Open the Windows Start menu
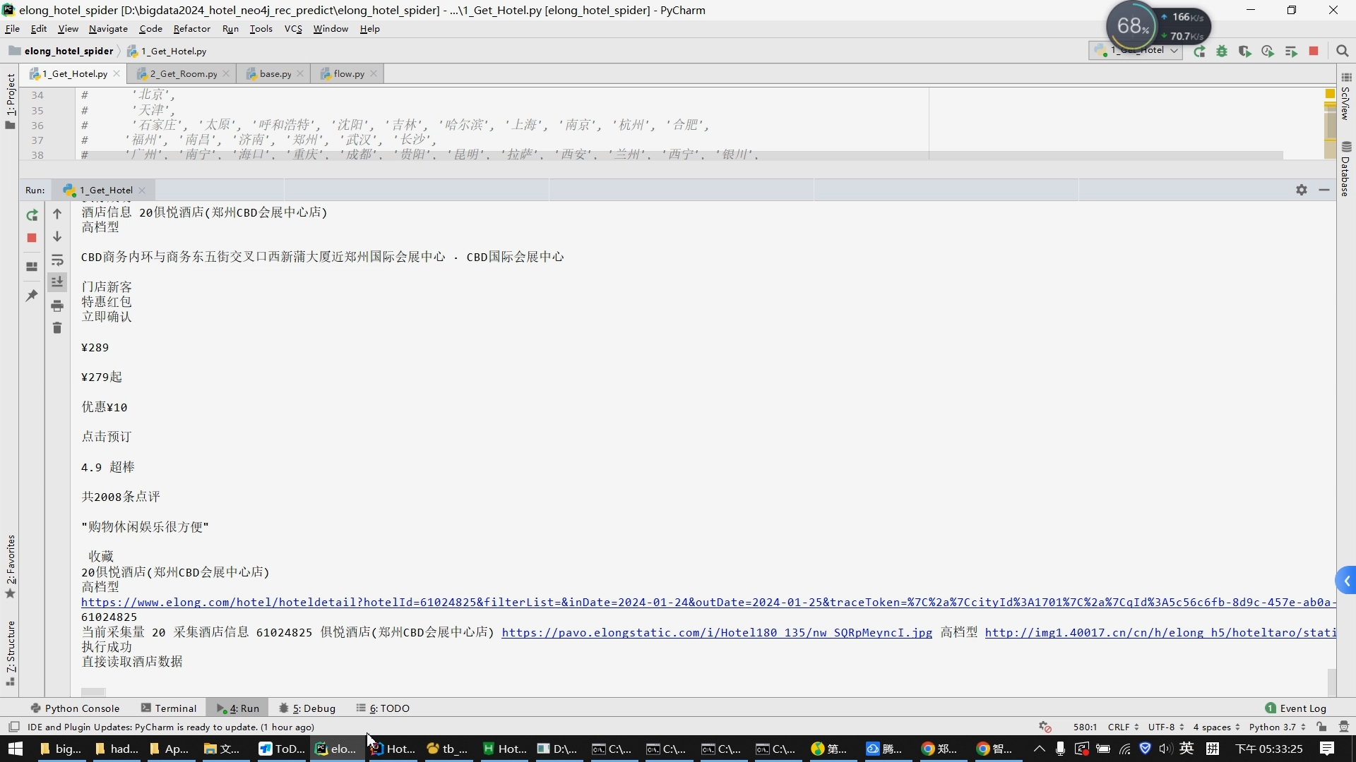1356x762 pixels. (16, 749)
